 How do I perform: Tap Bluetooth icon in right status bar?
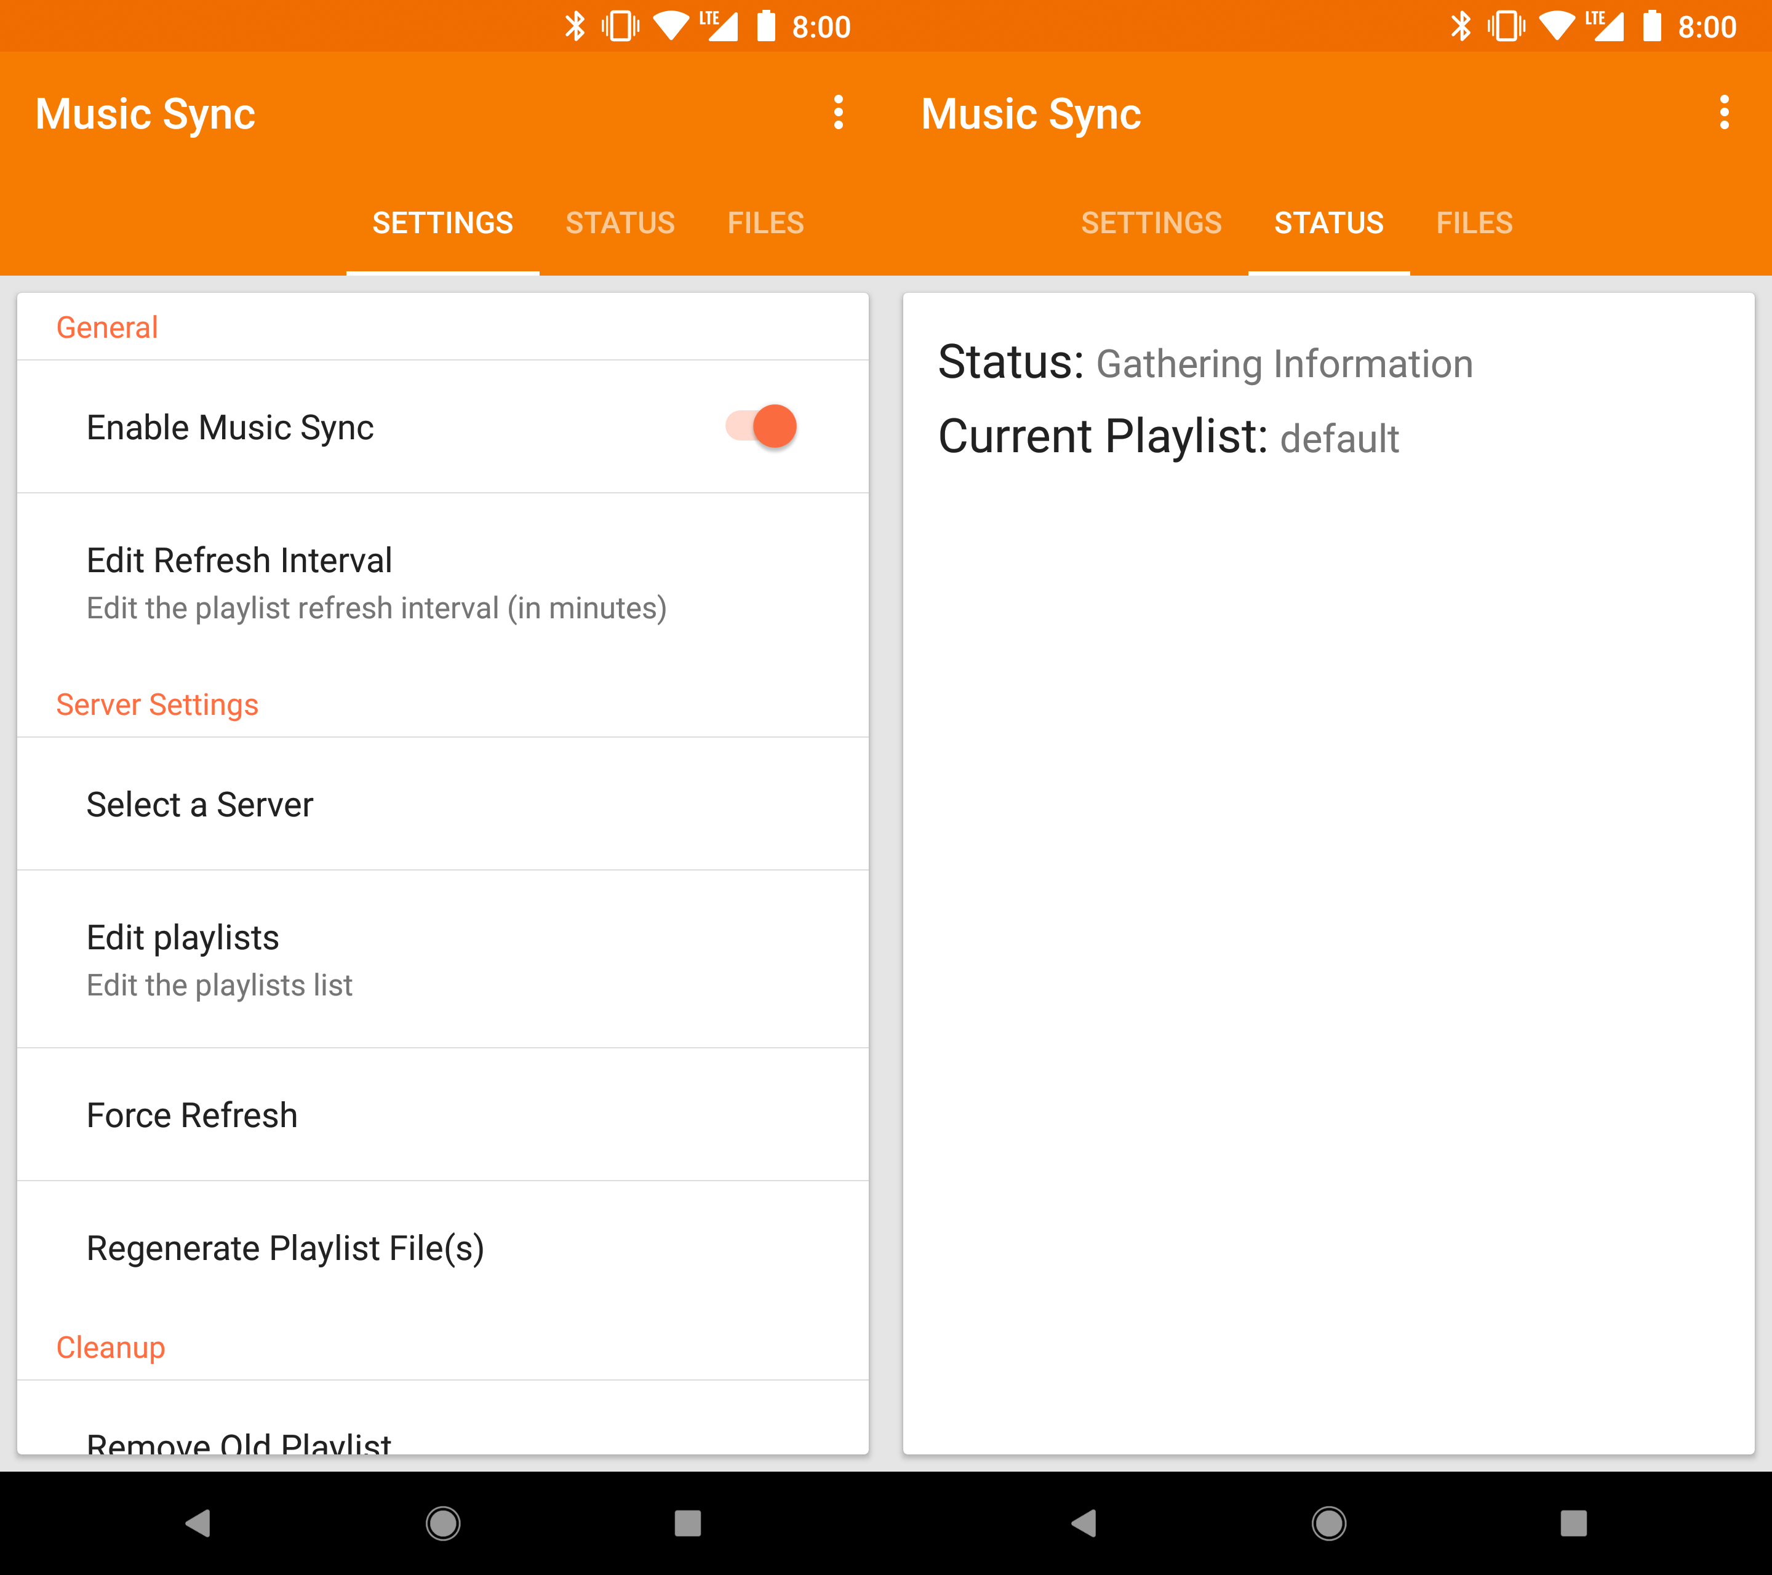[1461, 26]
